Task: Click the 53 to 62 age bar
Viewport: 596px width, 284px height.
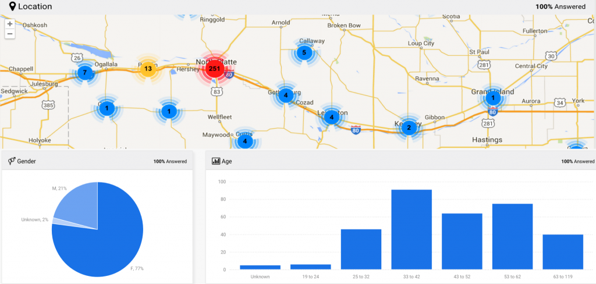Action: 512,236
